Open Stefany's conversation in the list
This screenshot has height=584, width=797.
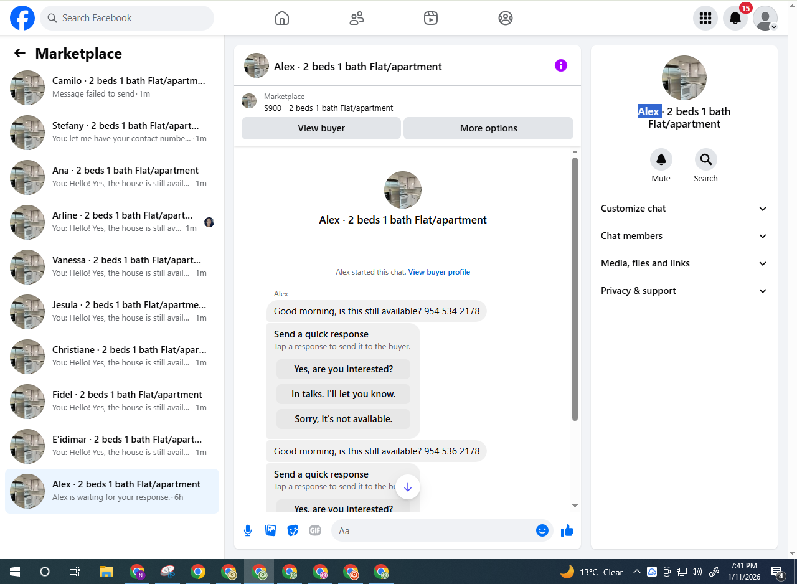point(112,133)
